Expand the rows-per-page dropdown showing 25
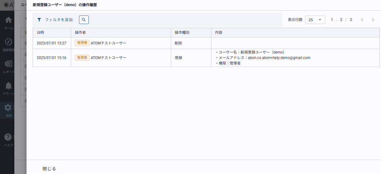 (x=315, y=20)
